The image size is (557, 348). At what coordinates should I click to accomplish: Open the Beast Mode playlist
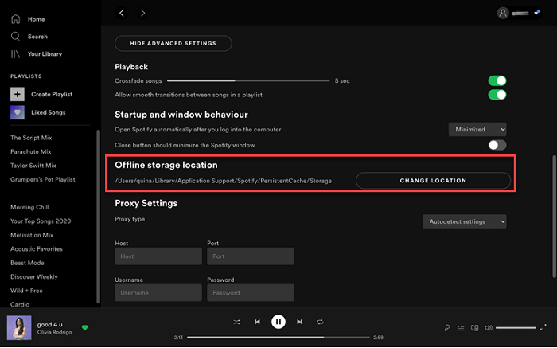click(27, 263)
